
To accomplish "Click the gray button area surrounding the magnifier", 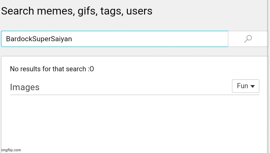I will (x=248, y=39).
